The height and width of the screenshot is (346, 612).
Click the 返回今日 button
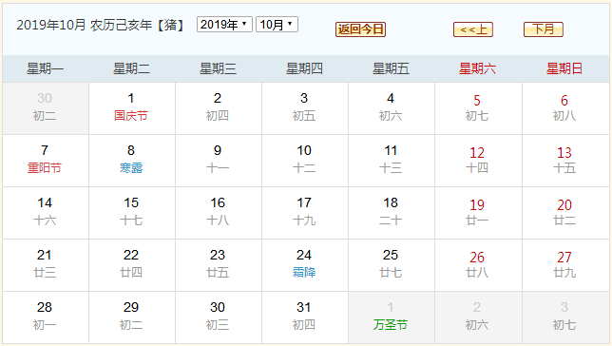tap(361, 29)
